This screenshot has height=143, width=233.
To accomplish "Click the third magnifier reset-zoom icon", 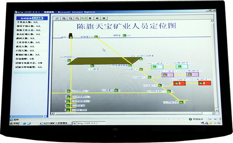I will pyautogui.click(x=77, y=18).
